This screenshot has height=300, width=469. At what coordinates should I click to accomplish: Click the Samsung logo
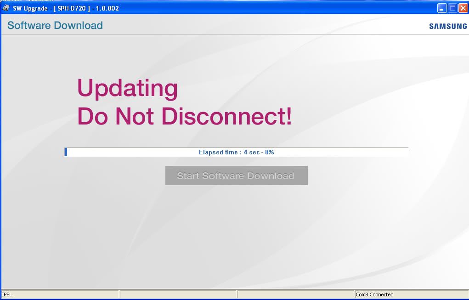448,26
